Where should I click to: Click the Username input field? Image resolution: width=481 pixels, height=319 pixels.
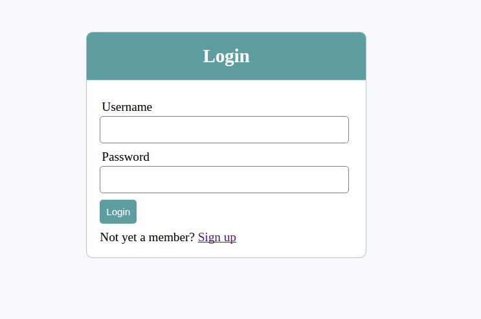tap(224, 130)
